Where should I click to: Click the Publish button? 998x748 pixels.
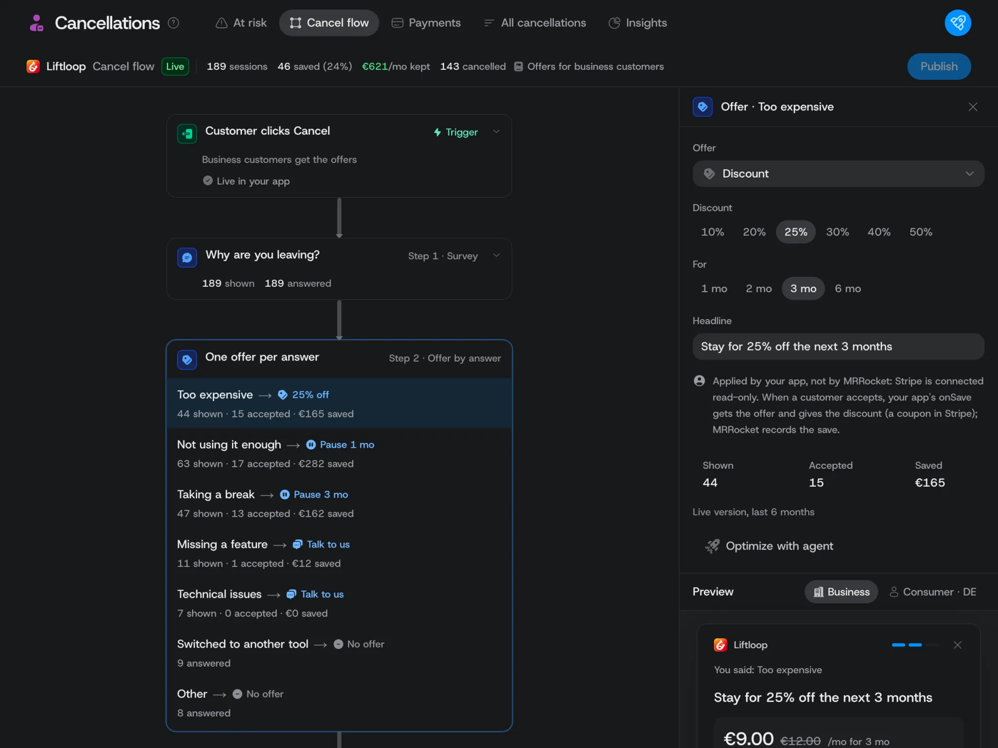pos(939,66)
